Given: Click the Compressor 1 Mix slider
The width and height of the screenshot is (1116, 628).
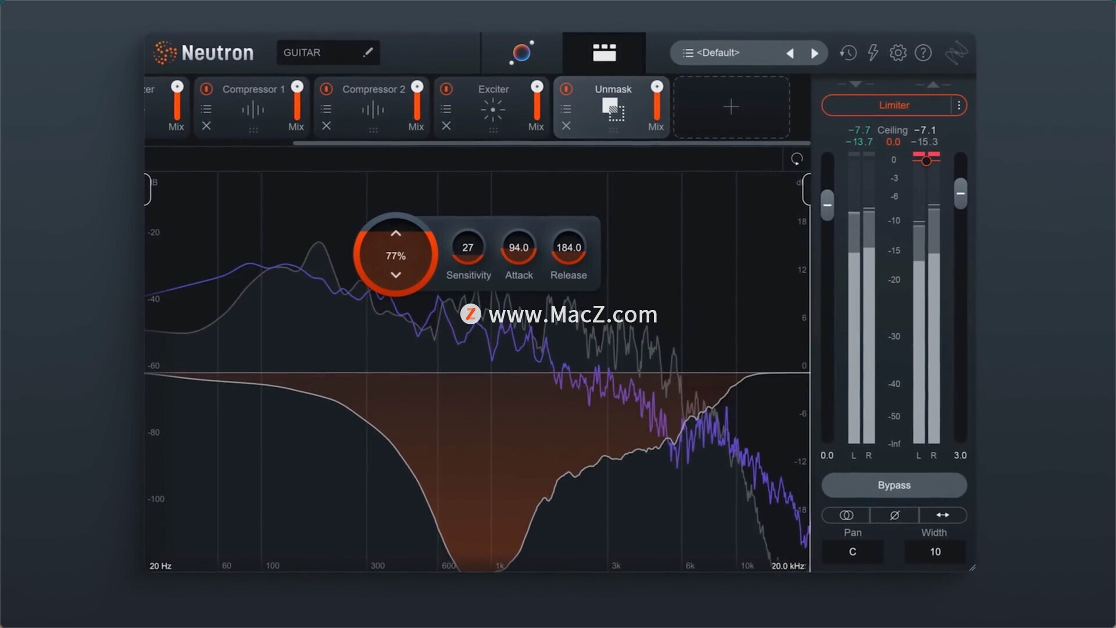Looking at the screenshot, I should 297,101.
